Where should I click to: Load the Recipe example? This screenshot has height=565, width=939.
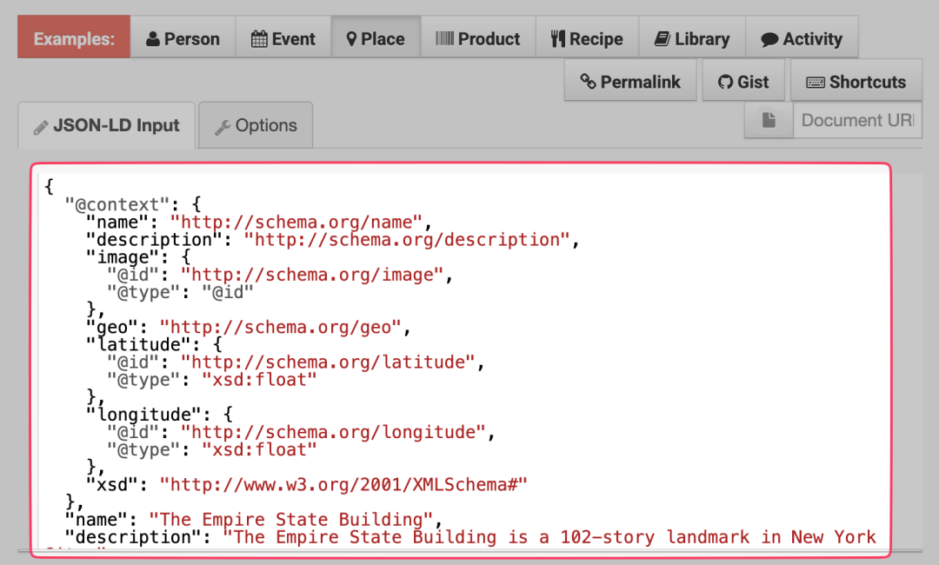[x=588, y=37]
